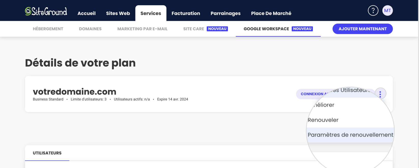Click the Détails de votre plan heading
Screen dimensions: 419x168
pyautogui.click(x=80, y=63)
